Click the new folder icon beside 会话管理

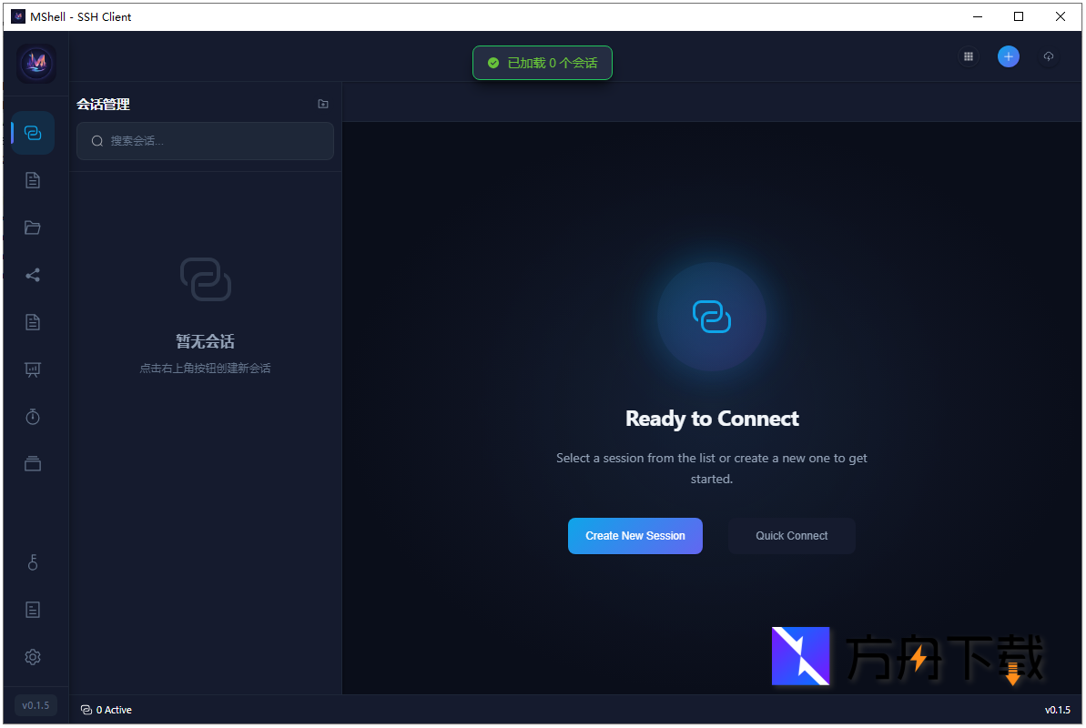click(323, 105)
